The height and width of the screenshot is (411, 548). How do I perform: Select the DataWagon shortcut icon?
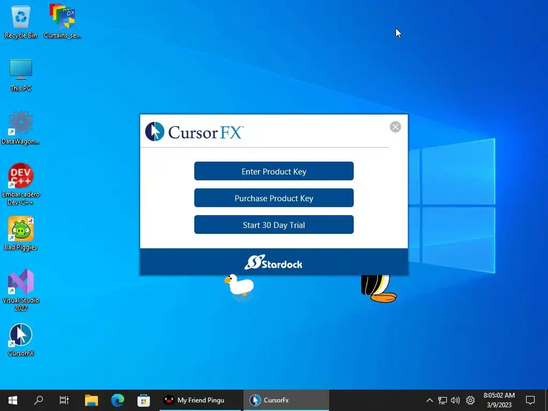coord(21,128)
